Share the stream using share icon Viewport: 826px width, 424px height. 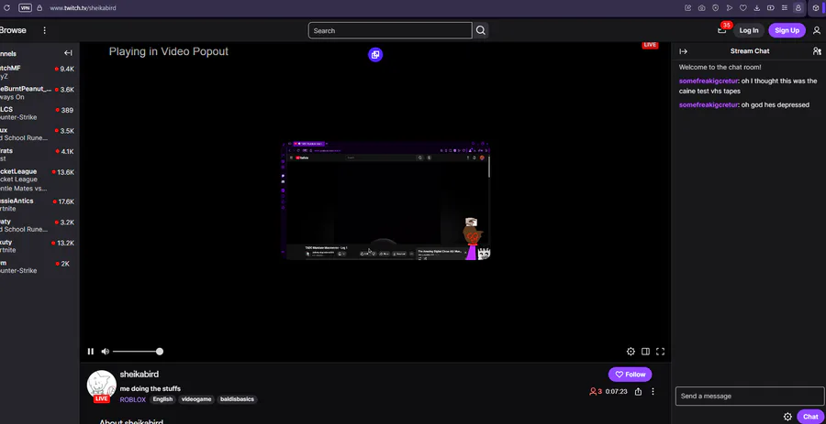point(638,391)
